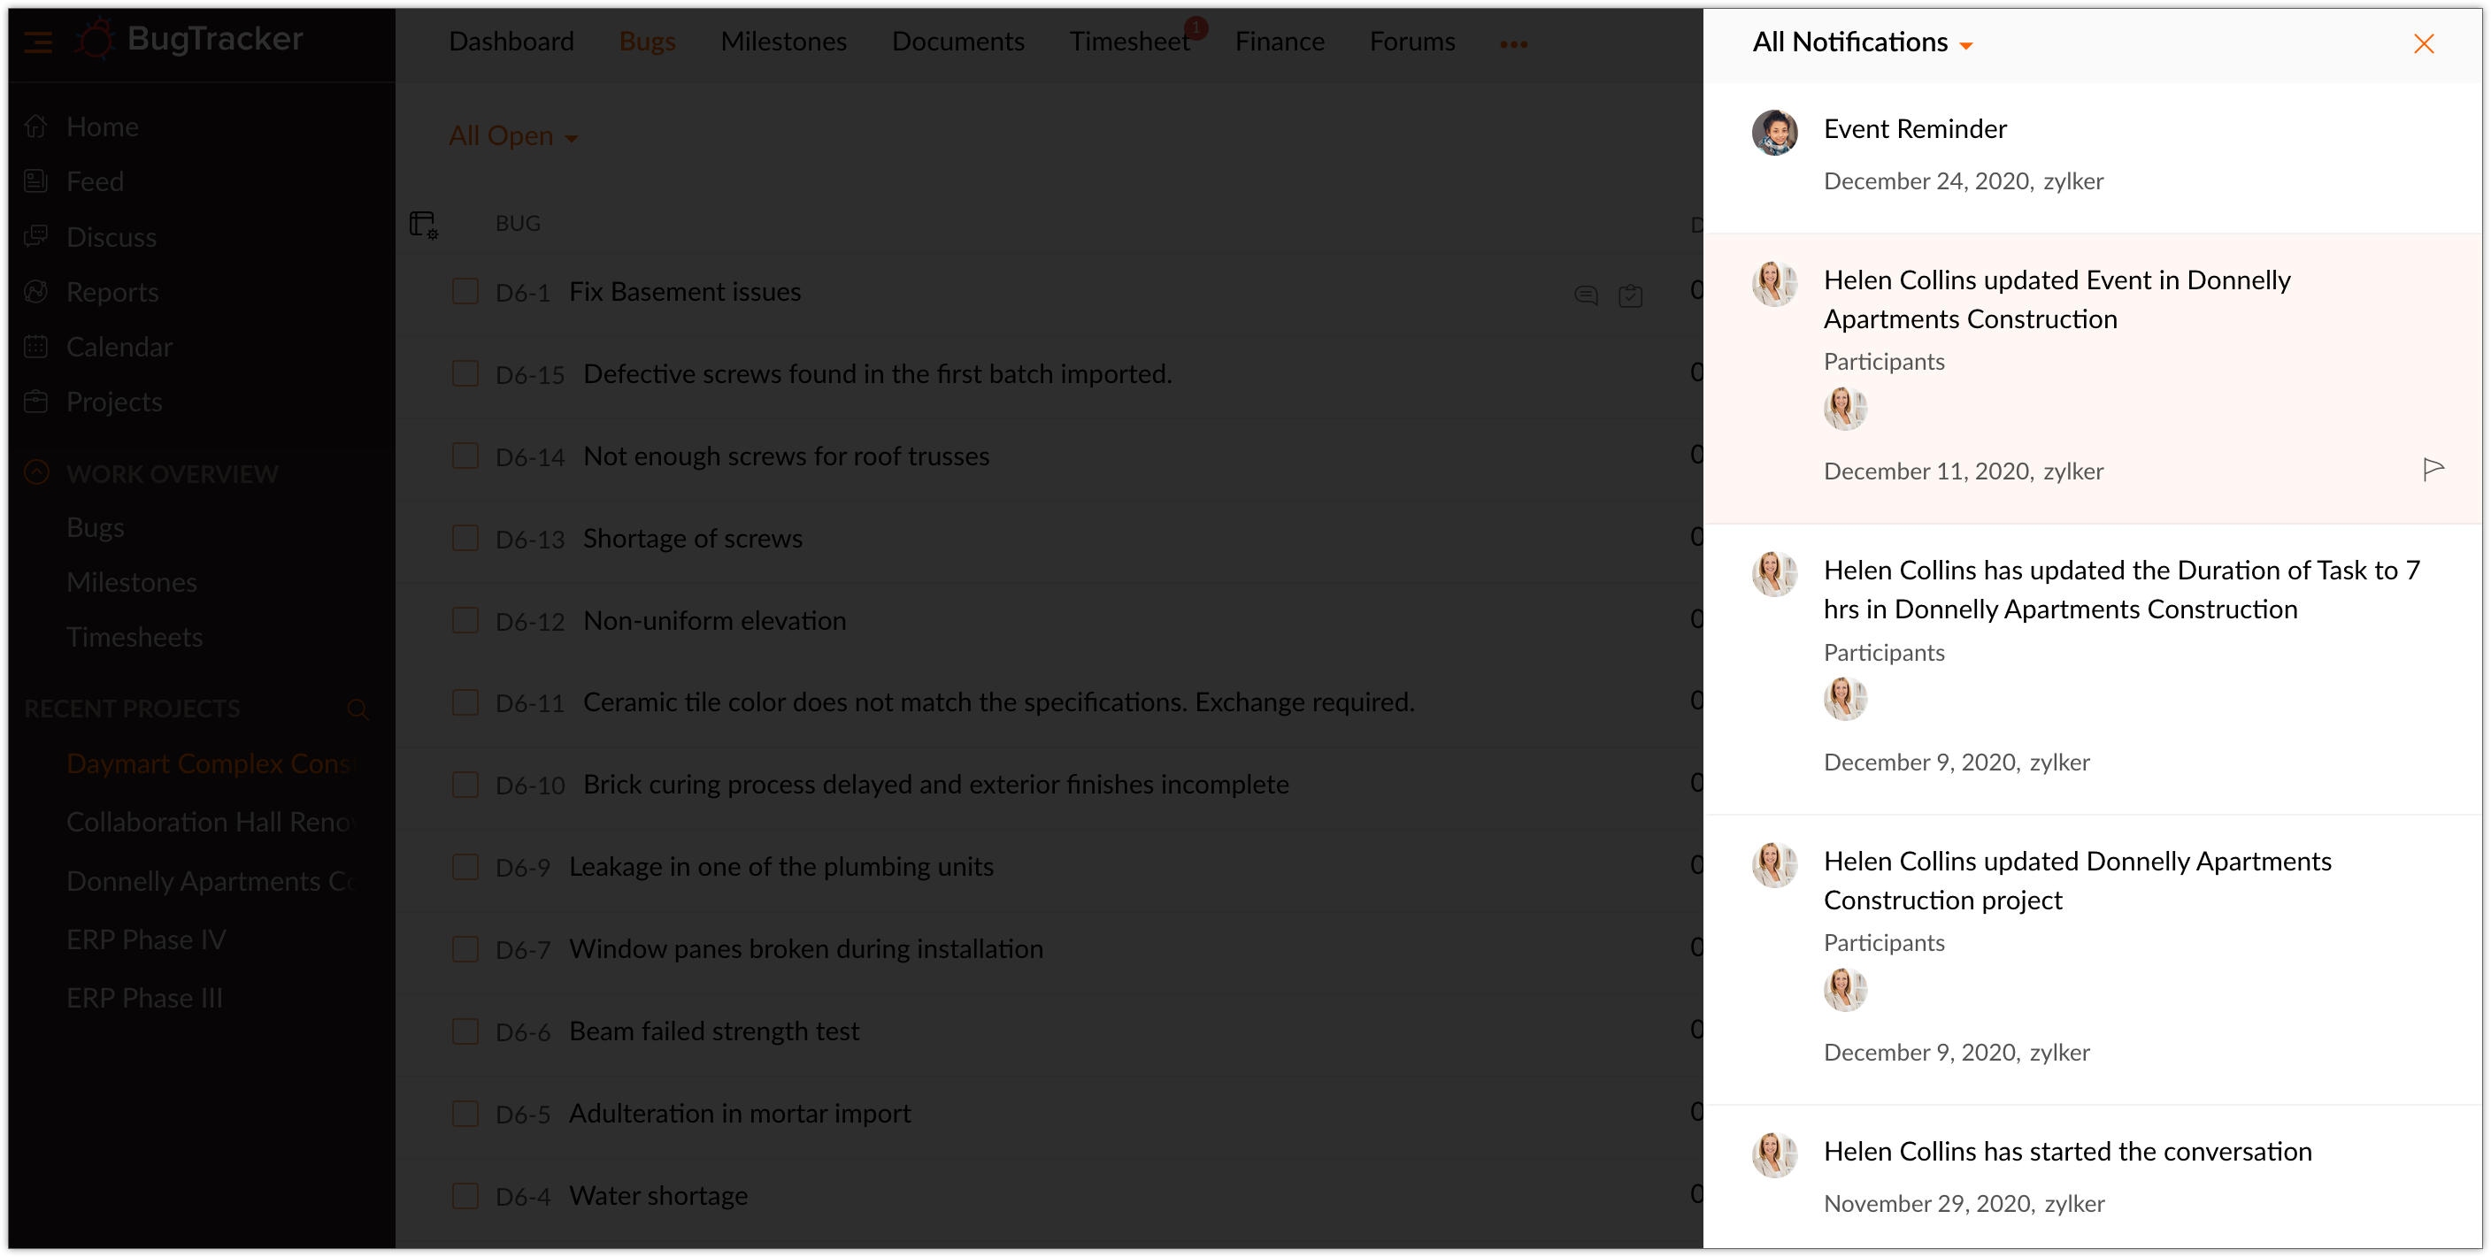Click the comment icon on Fix Basement issues
Image resolution: width=2491 pixels, height=1257 pixels.
pos(1586,295)
